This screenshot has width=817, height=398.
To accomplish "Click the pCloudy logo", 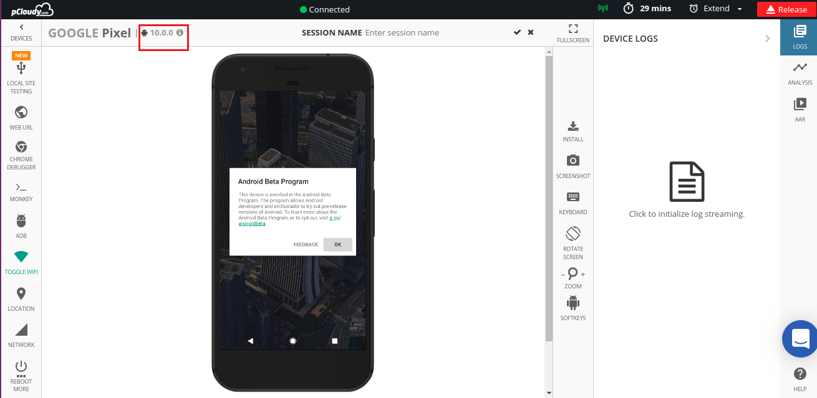I will pyautogui.click(x=33, y=9).
